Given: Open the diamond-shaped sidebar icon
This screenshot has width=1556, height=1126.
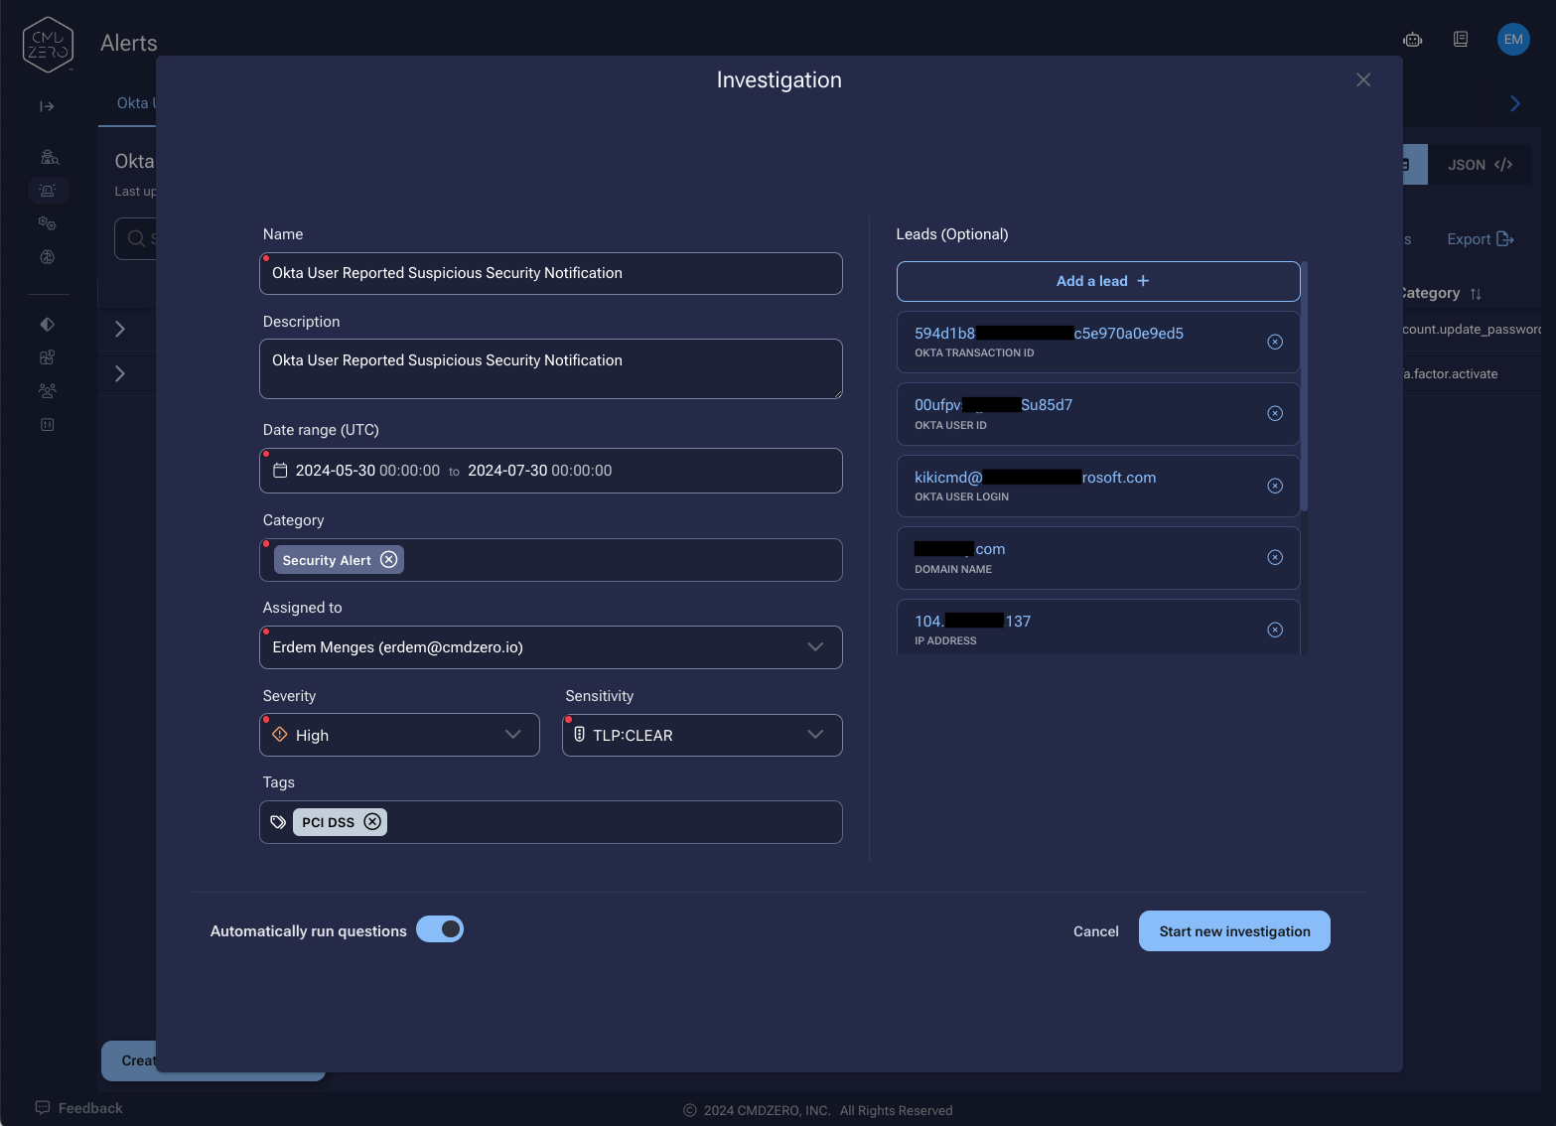Looking at the screenshot, I should point(47,324).
